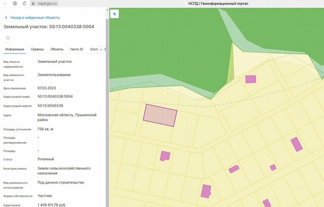
Task: Select the highlighted land parcel on the map
Action: (160, 115)
